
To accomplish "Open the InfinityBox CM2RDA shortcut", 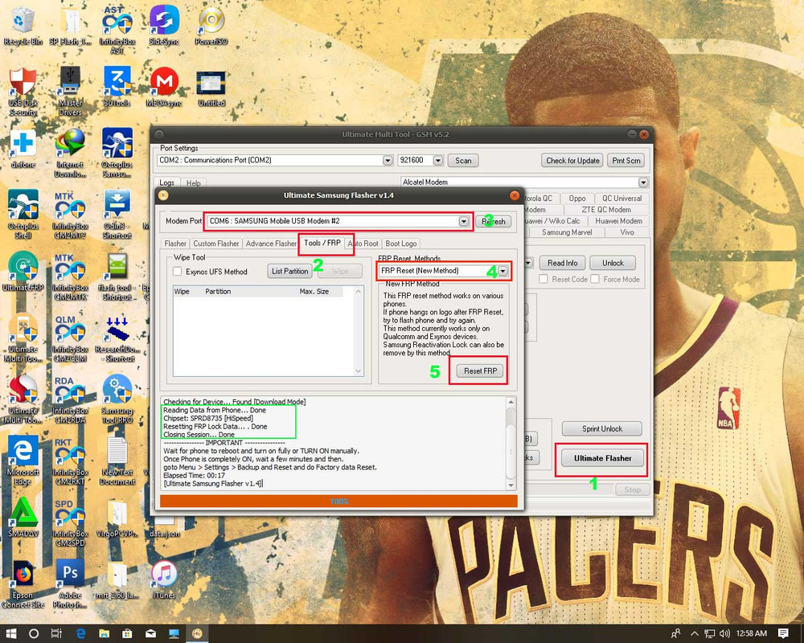I will click(70, 399).
